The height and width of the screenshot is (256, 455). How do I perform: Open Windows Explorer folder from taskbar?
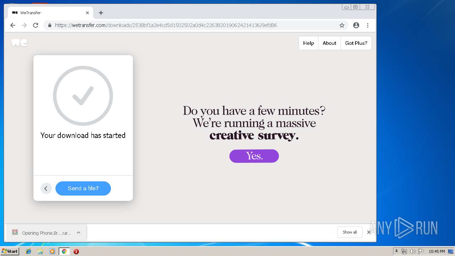point(40,251)
